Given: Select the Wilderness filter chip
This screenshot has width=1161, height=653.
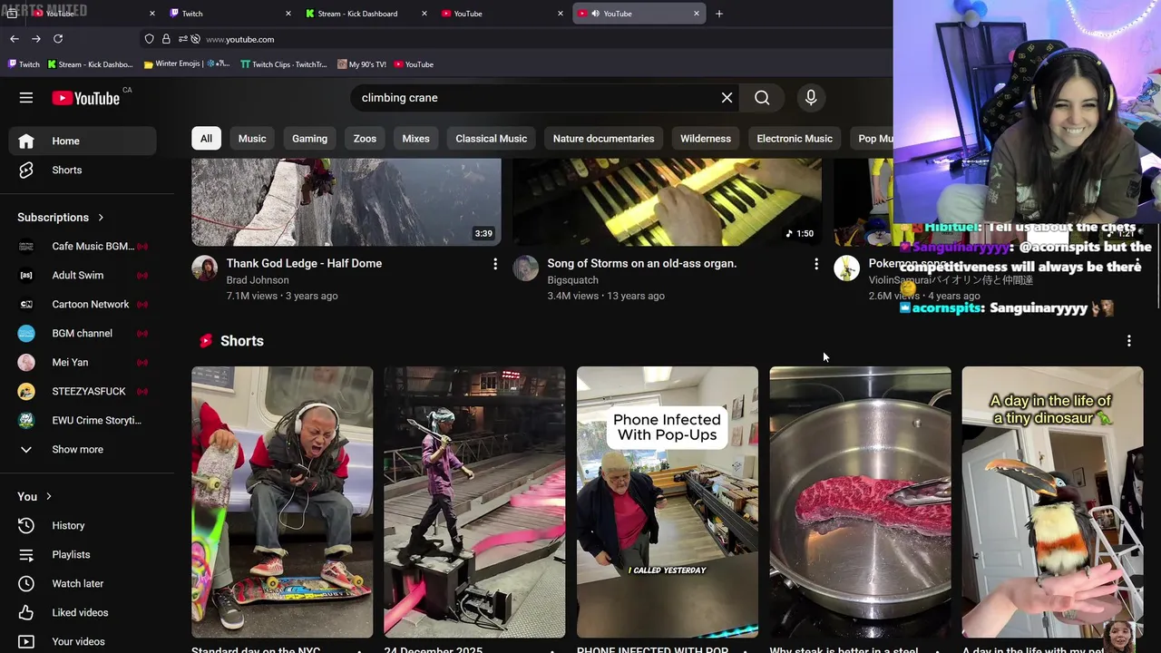Looking at the screenshot, I should 706,139.
